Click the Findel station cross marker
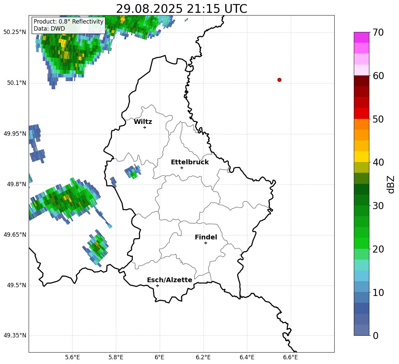This screenshot has height=364, width=399. (206, 243)
